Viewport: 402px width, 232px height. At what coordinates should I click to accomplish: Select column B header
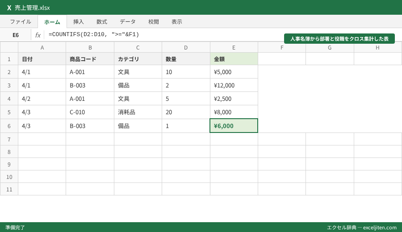pyautogui.click(x=90, y=47)
